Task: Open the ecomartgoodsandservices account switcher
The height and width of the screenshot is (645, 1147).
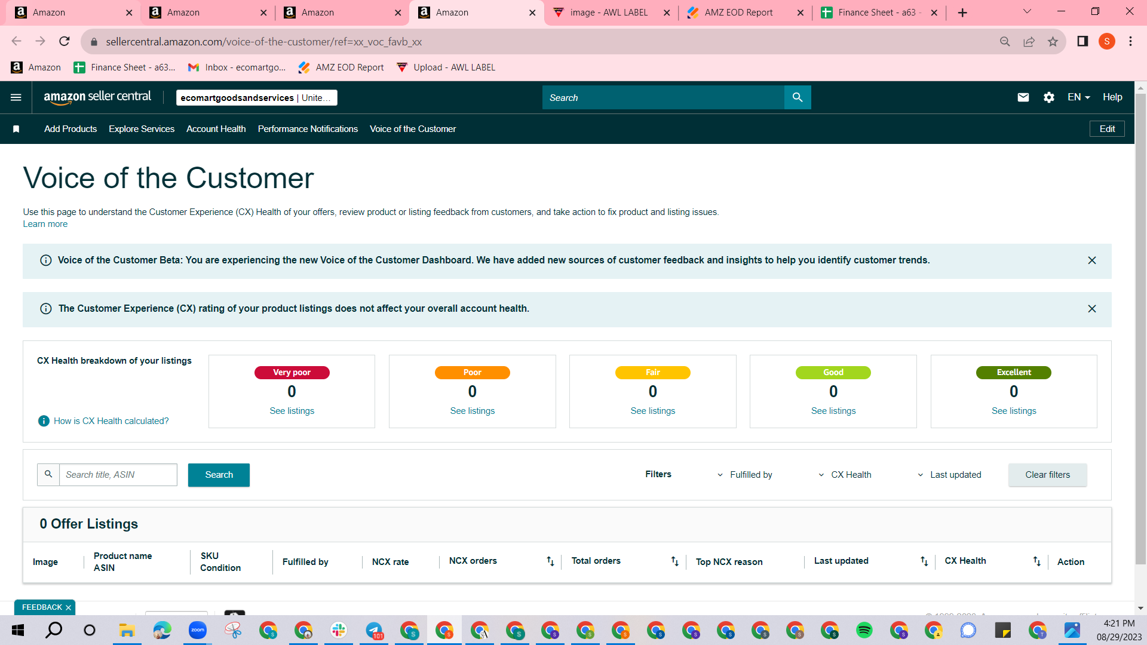Action: point(256,98)
